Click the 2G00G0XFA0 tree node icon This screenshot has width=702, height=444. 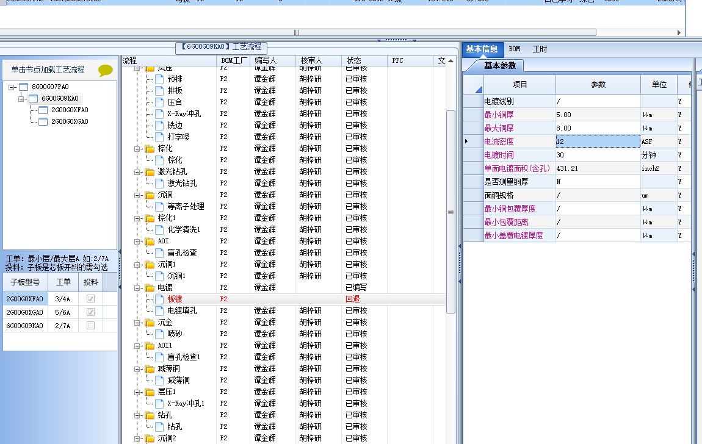(43, 110)
